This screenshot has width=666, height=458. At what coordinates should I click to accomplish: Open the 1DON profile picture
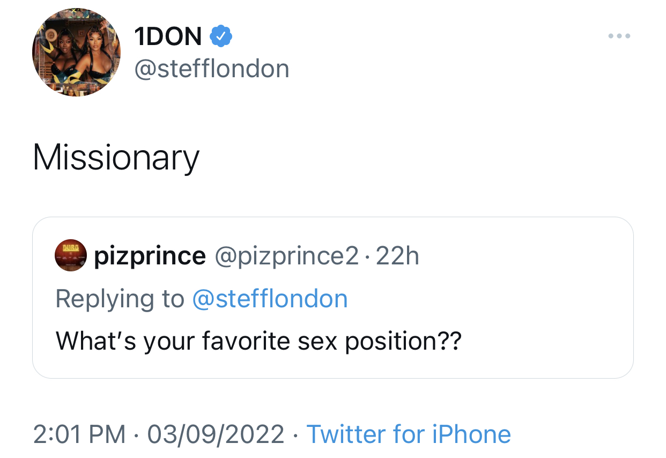click(76, 52)
